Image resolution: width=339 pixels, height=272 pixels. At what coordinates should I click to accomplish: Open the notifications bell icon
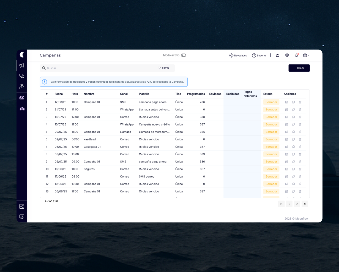[x=296, y=55]
